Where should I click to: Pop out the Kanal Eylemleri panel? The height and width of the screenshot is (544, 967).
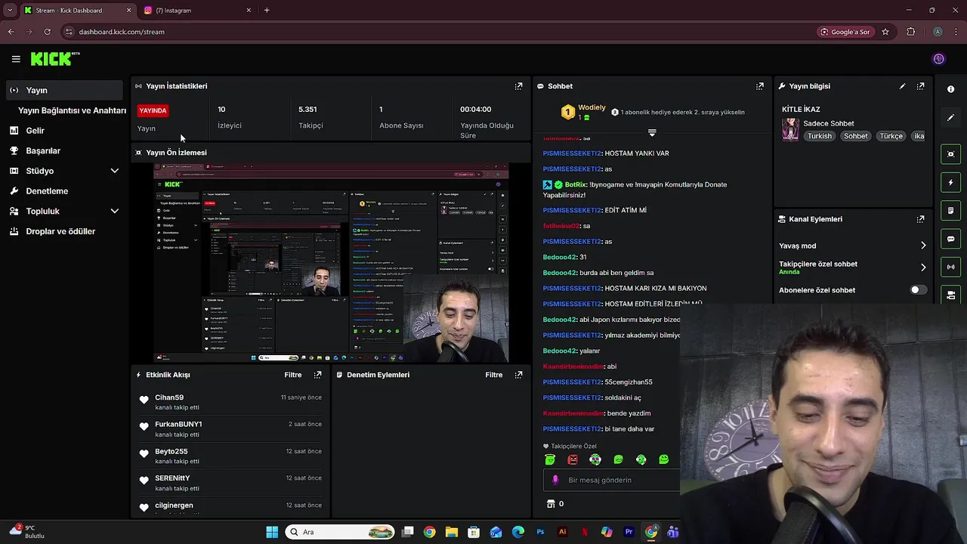[x=920, y=219]
